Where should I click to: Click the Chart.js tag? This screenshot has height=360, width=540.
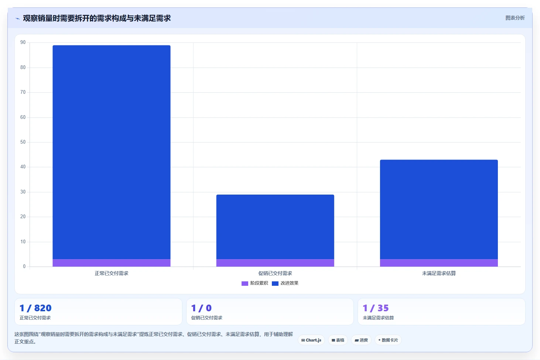click(311, 340)
